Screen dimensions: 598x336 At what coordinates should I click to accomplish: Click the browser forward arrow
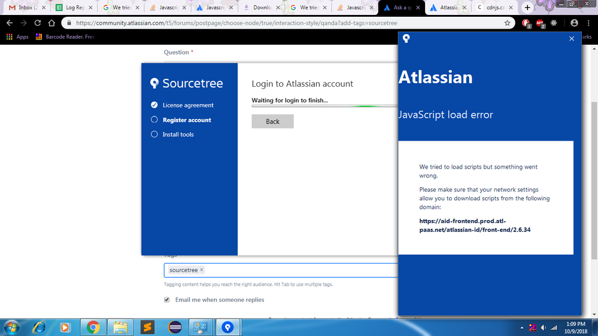pyautogui.click(x=24, y=23)
